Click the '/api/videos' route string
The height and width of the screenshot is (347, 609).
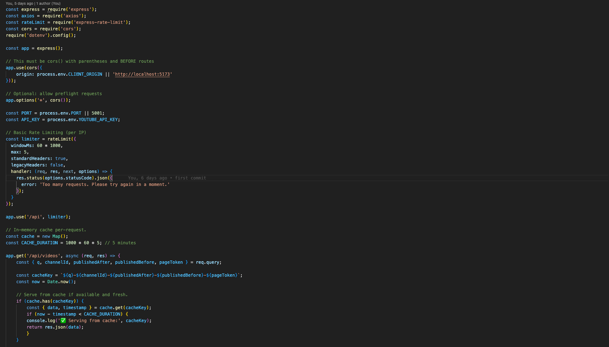point(43,256)
